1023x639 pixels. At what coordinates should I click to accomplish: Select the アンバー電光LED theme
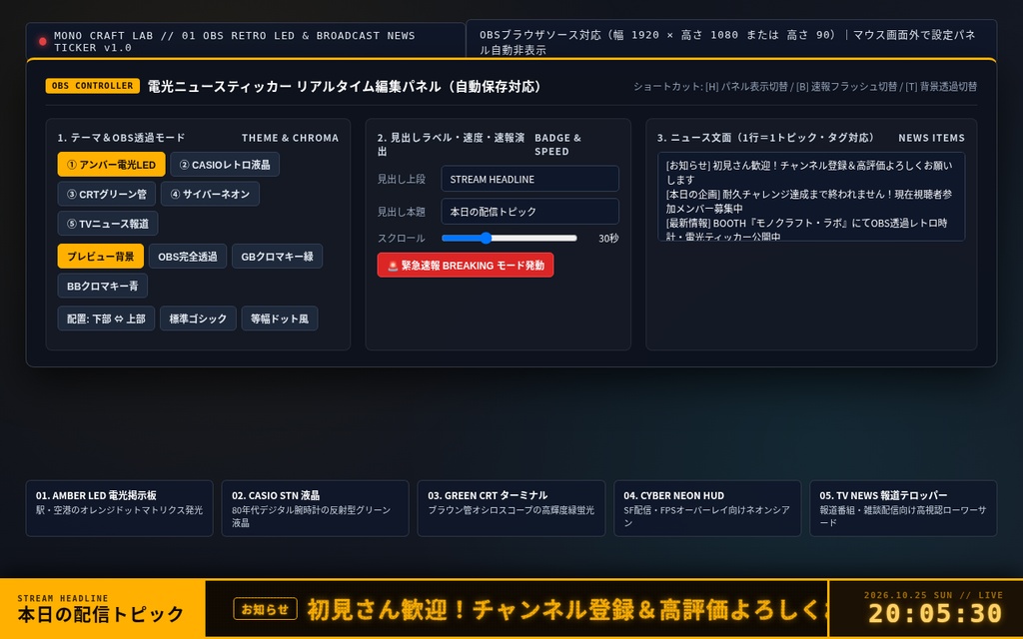click(111, 165)
